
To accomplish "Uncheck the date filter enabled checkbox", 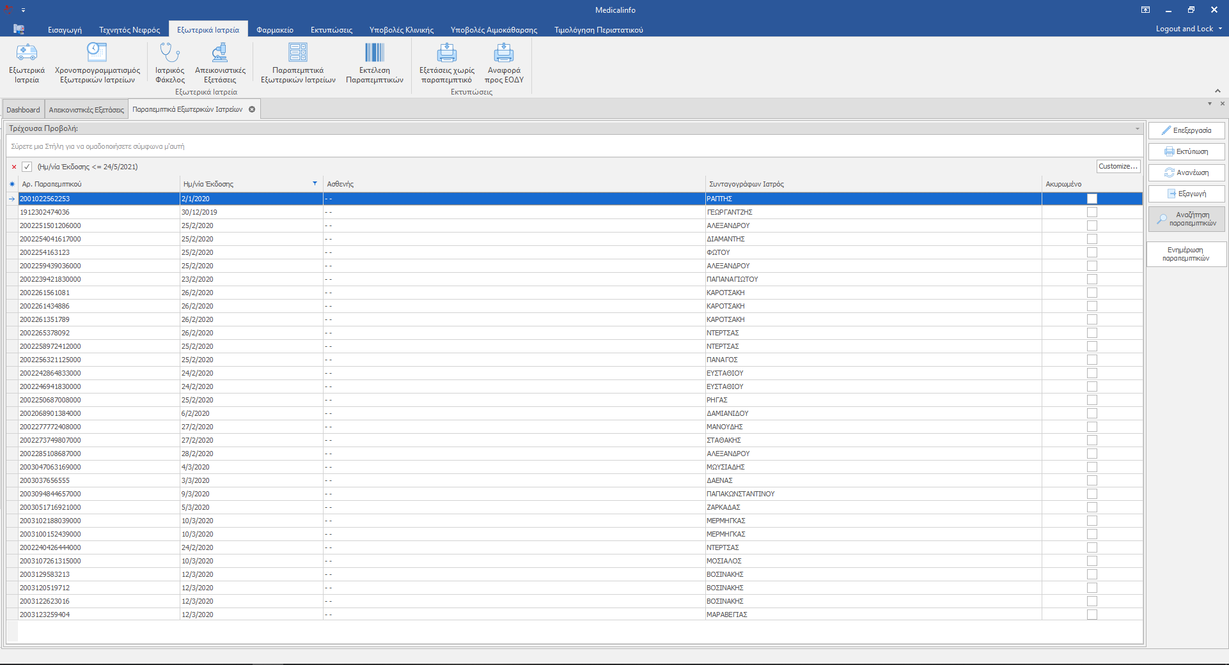I will (x=27, y=167).
